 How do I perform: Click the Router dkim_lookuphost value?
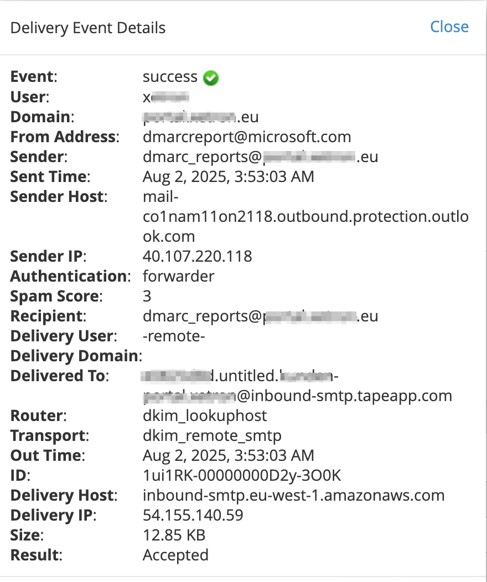[x=205, y=415]
